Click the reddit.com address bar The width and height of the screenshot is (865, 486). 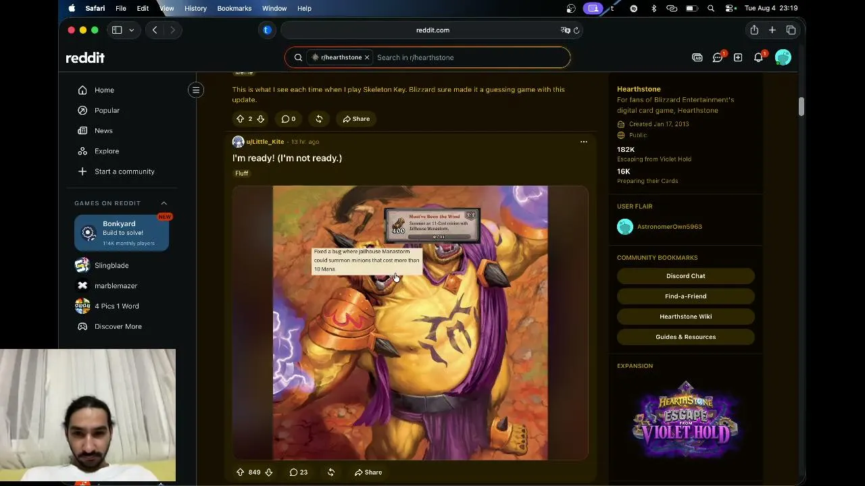tap(432, 30)
